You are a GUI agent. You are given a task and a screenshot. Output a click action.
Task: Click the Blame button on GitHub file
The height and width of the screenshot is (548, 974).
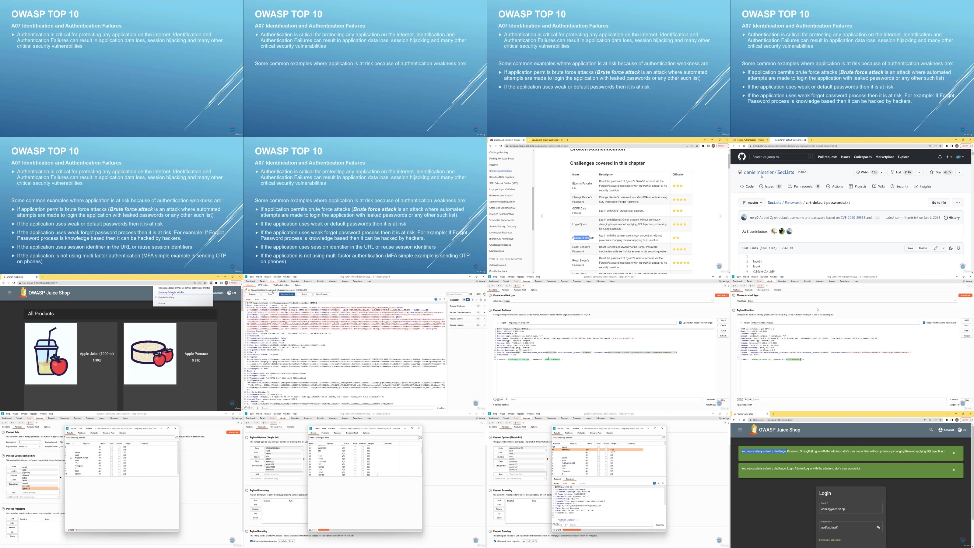coord(923,248)
